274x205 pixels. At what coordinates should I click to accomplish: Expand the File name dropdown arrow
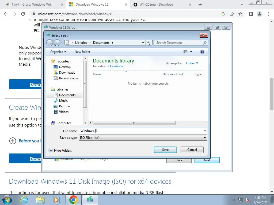(x=205, y=131)
